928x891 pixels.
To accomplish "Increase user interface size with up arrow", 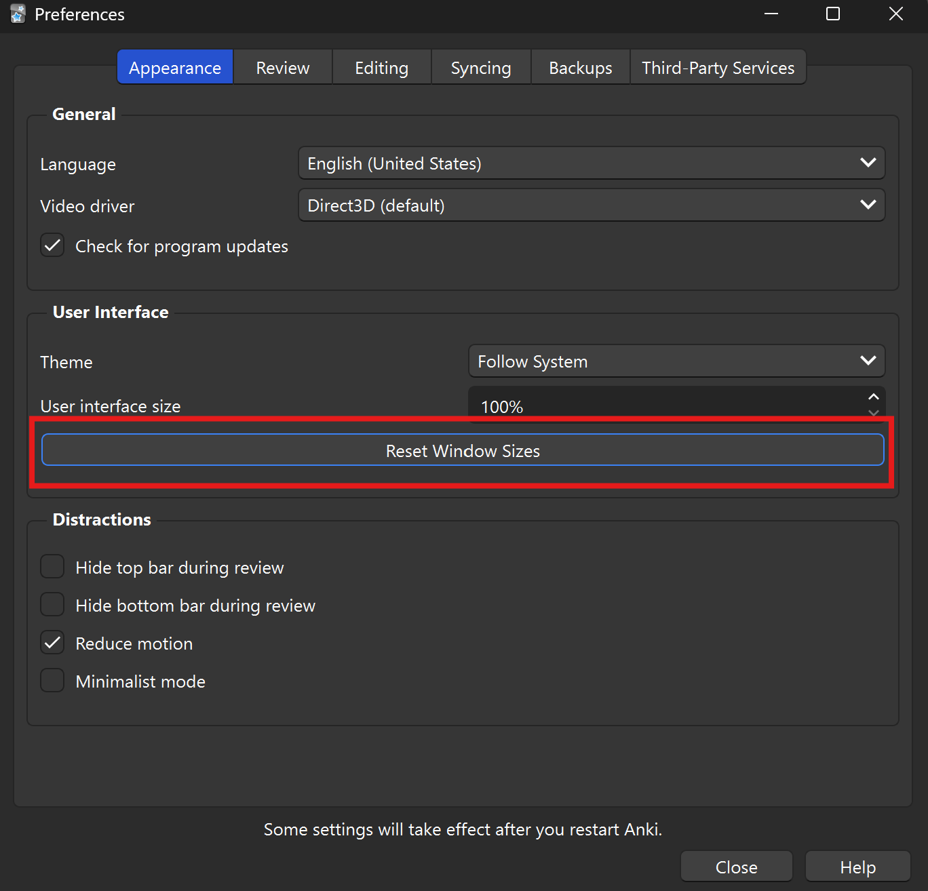I will coord(873,397).
